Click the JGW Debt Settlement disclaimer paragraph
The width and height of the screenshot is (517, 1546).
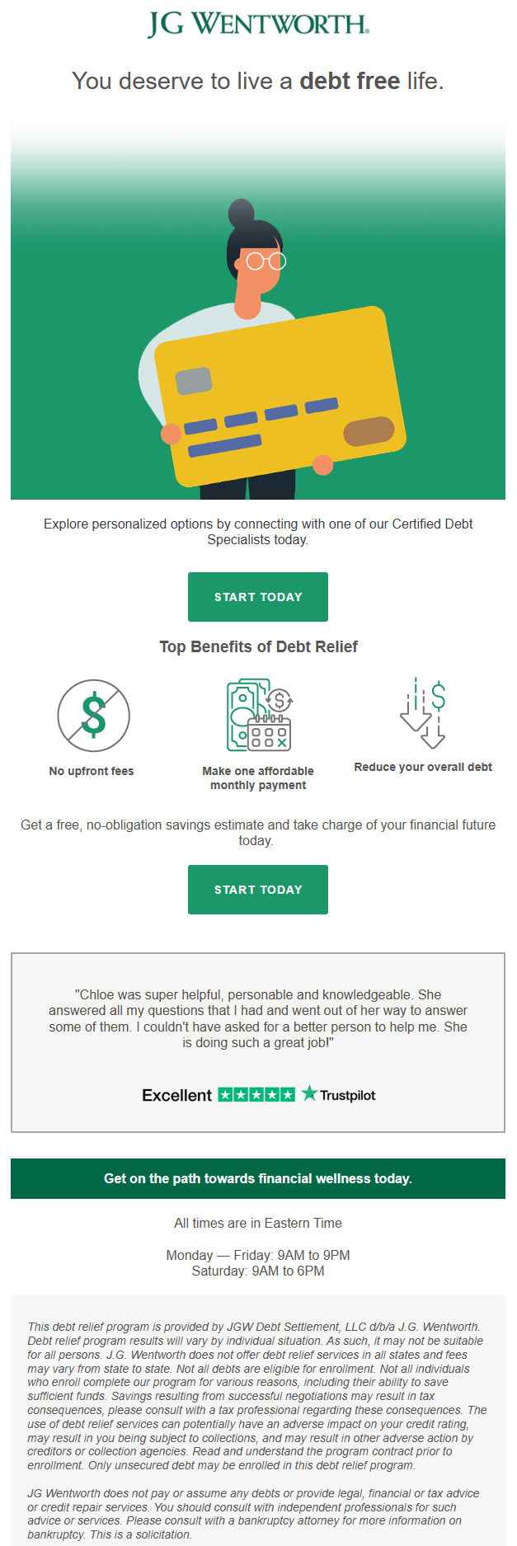click(x=256, y=1395)
